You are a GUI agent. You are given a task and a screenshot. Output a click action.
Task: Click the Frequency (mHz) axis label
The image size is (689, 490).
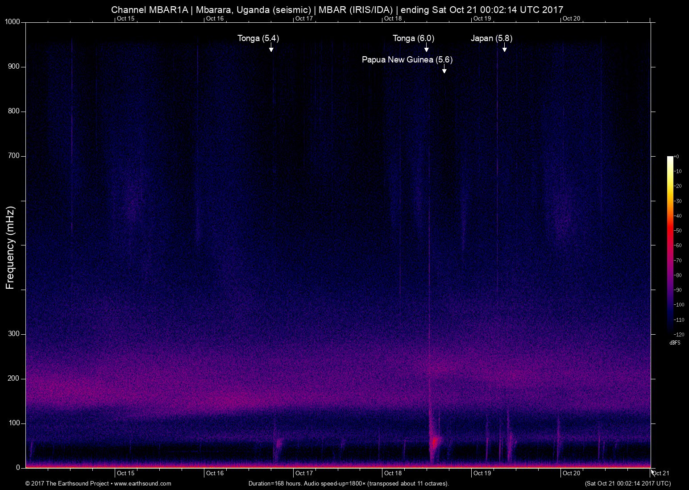point(10,248)
